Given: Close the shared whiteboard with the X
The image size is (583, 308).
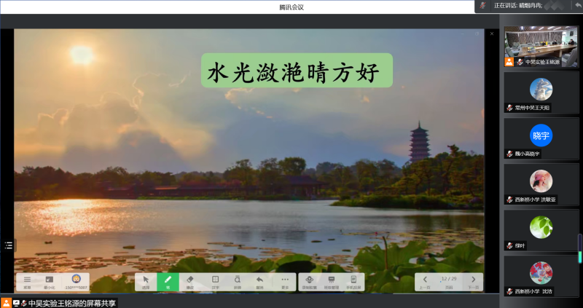Looking at the screenshot, I should (x=492, y=33).
